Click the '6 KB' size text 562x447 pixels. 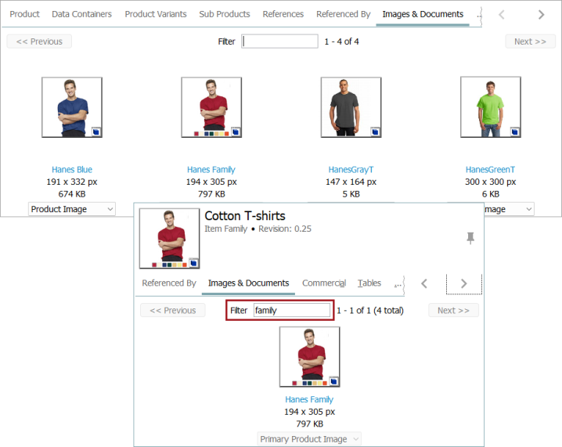pyautogui.click(x=490, y=194)
